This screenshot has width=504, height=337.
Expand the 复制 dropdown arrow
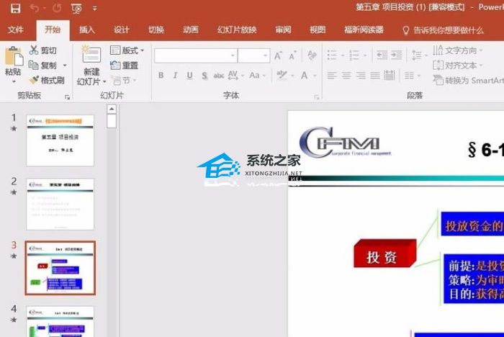[x=65, y=66]
